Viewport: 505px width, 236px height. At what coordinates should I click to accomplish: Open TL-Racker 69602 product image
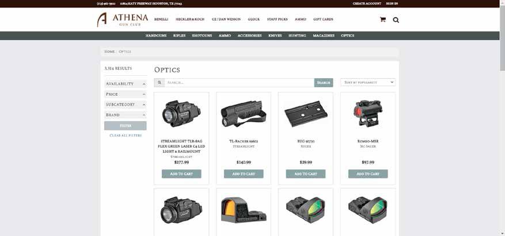(x=244, y=114)
